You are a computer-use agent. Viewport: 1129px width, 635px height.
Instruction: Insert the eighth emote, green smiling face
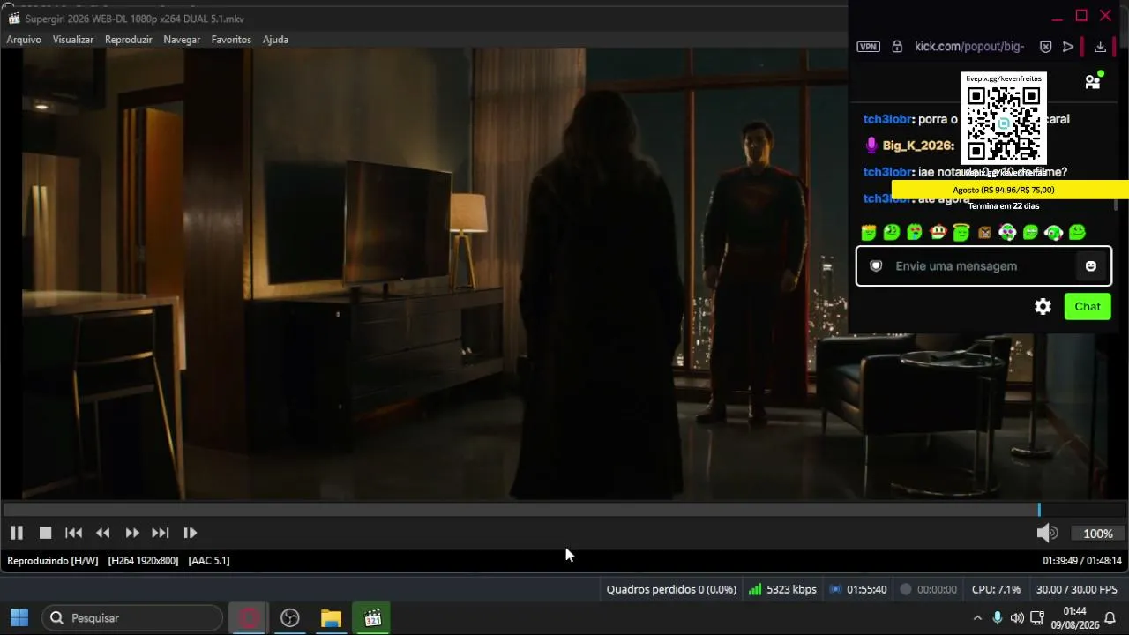click(1030, 233)
